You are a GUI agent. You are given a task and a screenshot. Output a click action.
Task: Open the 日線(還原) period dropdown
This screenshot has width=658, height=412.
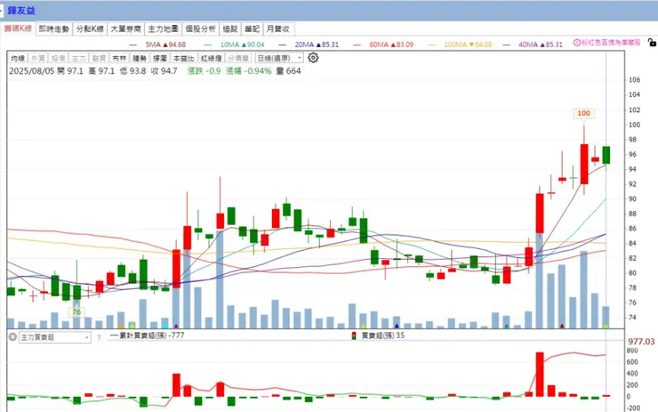click(x=279, y=58)
